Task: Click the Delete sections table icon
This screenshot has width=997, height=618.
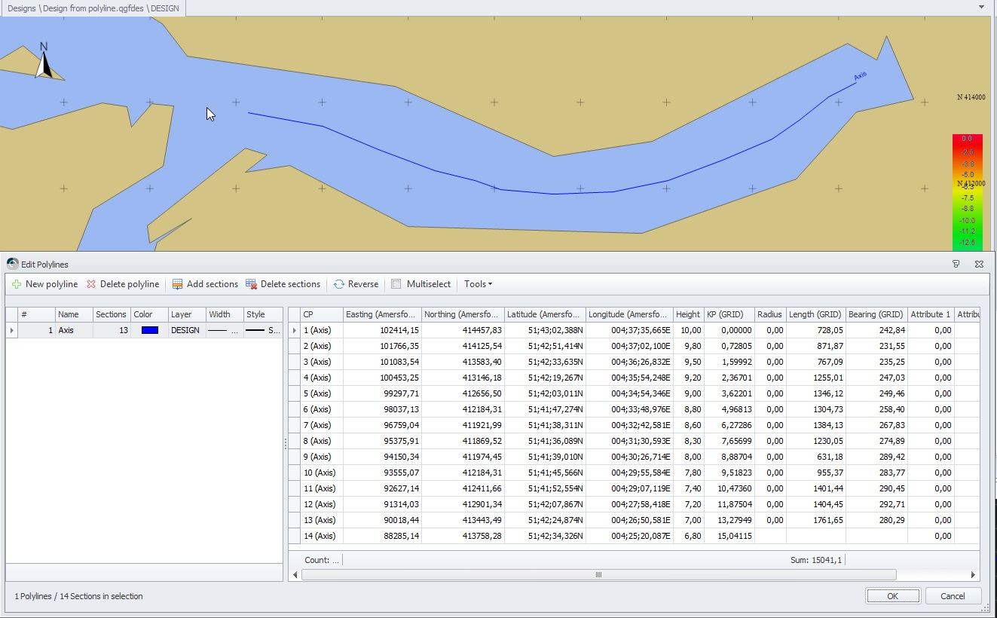Action: pos(251,284)
